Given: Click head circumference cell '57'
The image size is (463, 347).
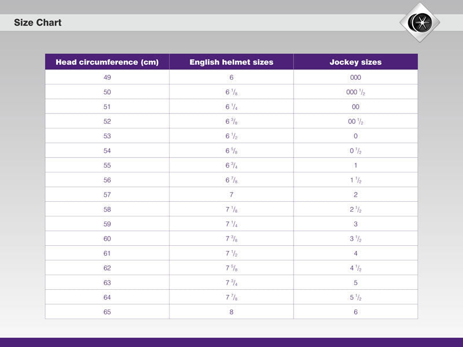Looking at the screenshot, I should pos(107,195).
